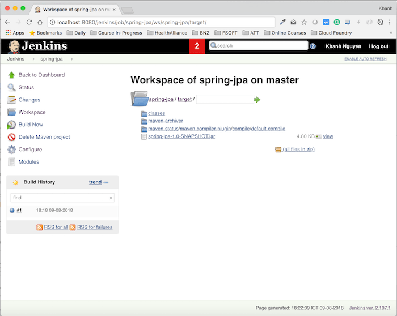This screenshot has width=397, height=316.
Task: Open the Status page link
Action: click(x=26, y=87)
